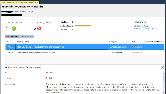Switch to the Failed (2) tab

[x=12, y=37]
